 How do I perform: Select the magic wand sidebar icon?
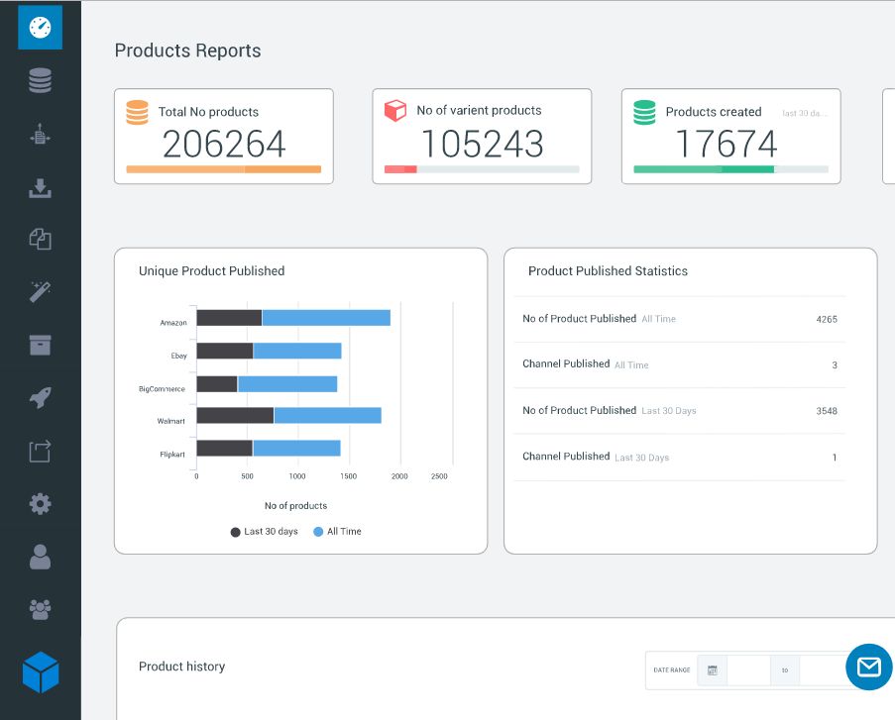tap(40, 291)
